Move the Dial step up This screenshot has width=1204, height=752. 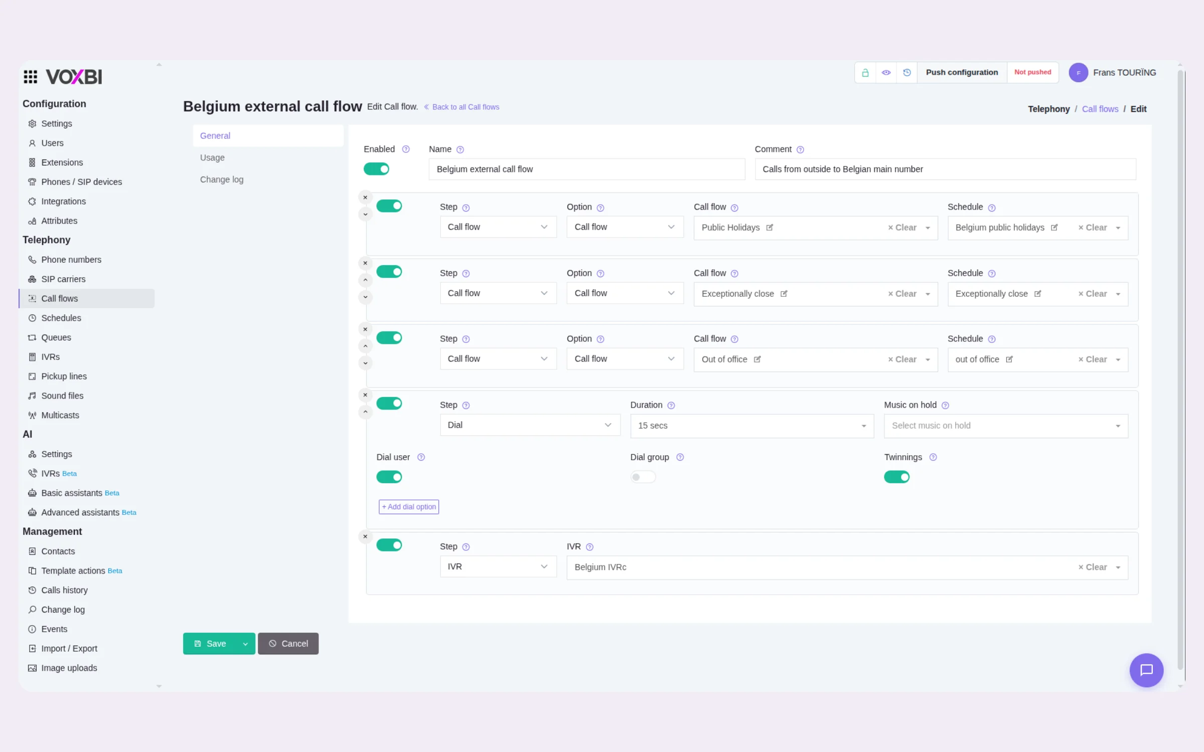pyautogui.click(x=365, y=412)
